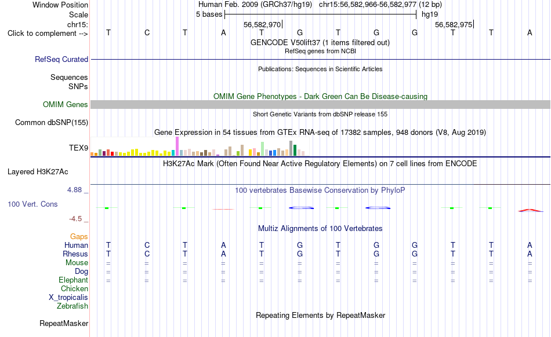Click the tall gray bar in TEX9 chart
Viewport: 551px width, 337px height.
point(291,148)
